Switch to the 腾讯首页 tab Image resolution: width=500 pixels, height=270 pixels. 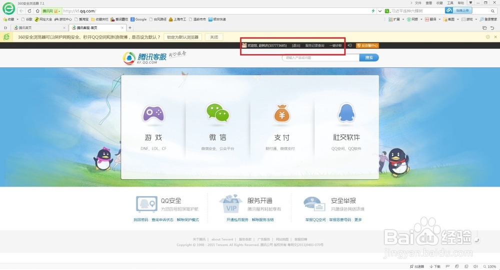[x=38, y=28]
